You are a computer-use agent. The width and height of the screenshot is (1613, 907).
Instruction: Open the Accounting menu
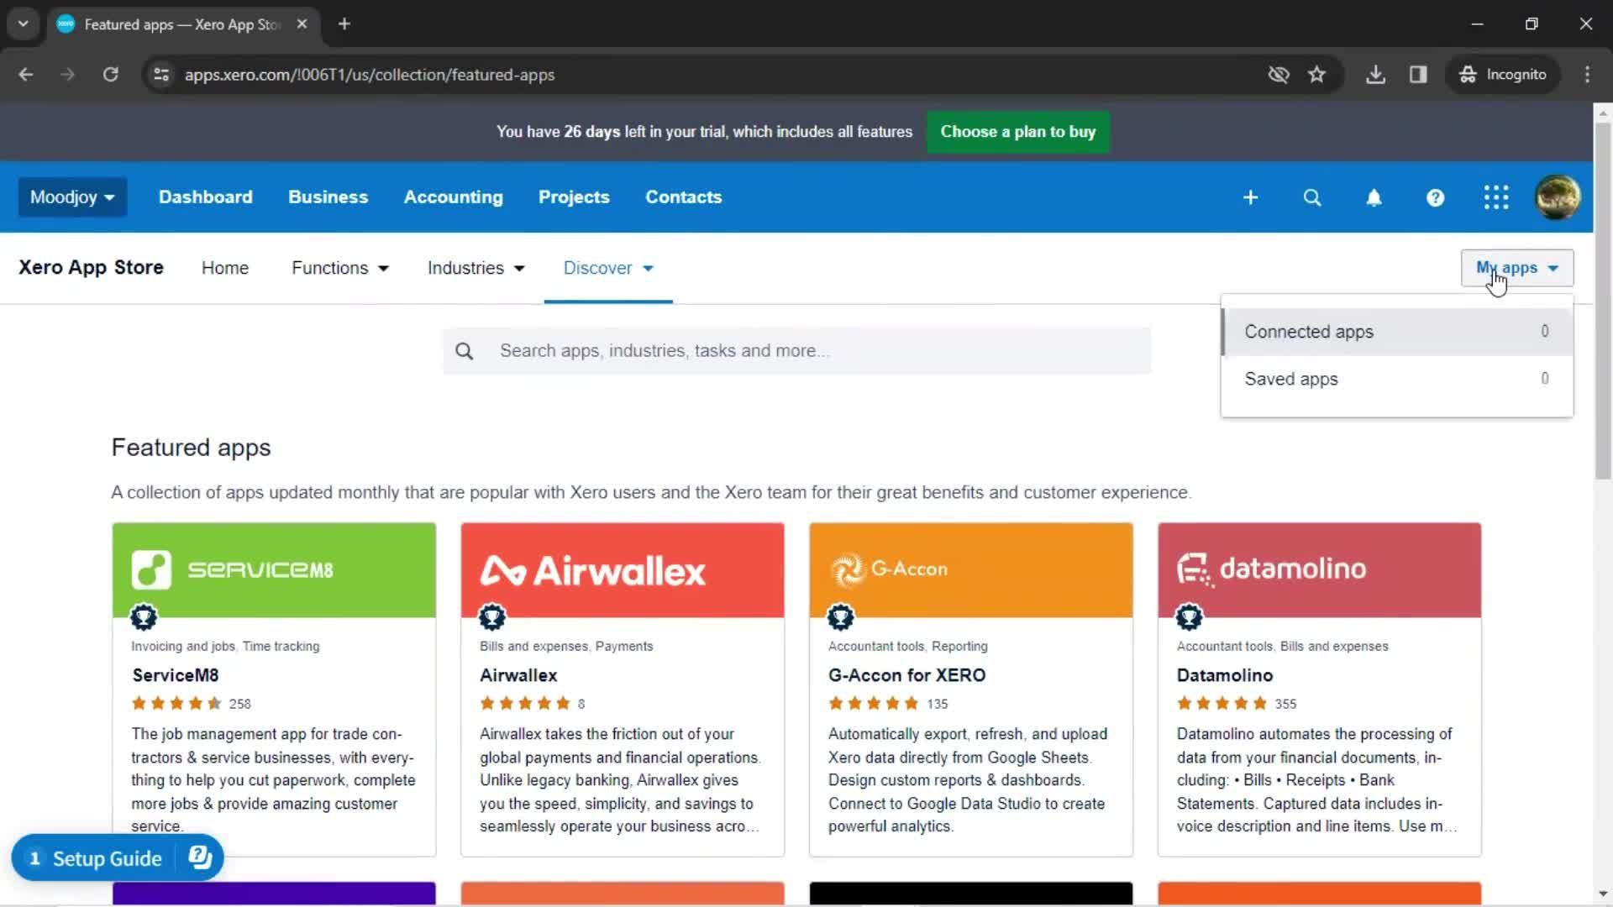point(454,197)
